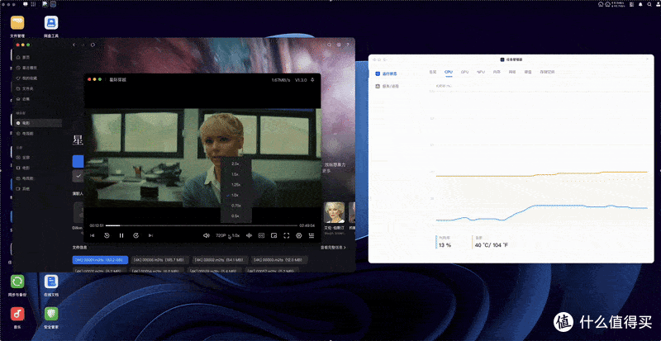Open the audio track waveform selector
The height and width of the screenshot is (341, 661).
(250, 235)
